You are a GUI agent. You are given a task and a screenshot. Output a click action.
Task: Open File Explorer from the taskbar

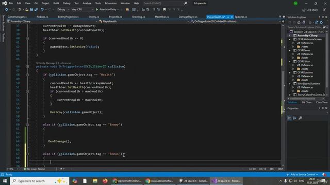click(x=95, y=181)
